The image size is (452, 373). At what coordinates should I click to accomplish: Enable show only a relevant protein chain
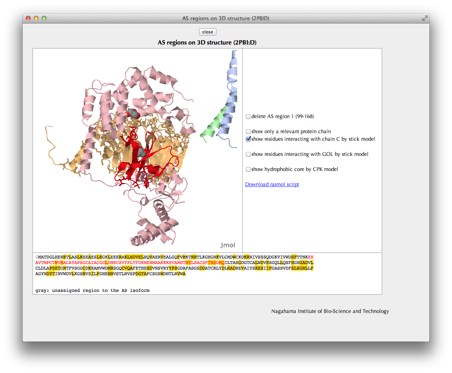click(248, 132)
